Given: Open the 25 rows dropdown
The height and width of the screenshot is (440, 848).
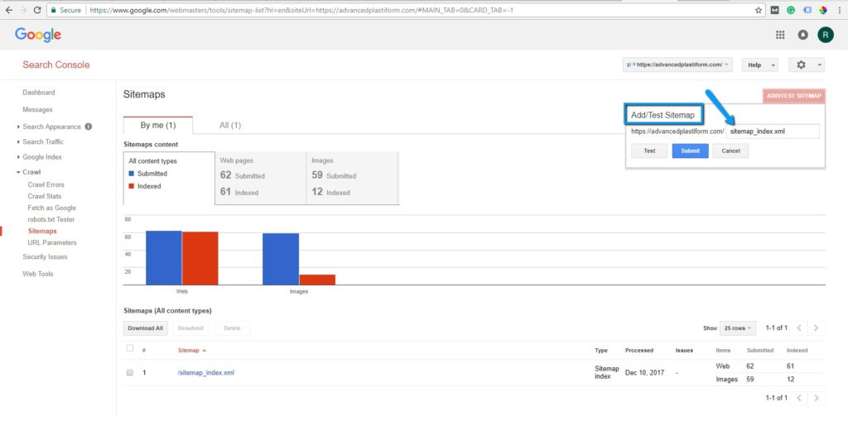Looking at the screenshot, I should point(737,328).
